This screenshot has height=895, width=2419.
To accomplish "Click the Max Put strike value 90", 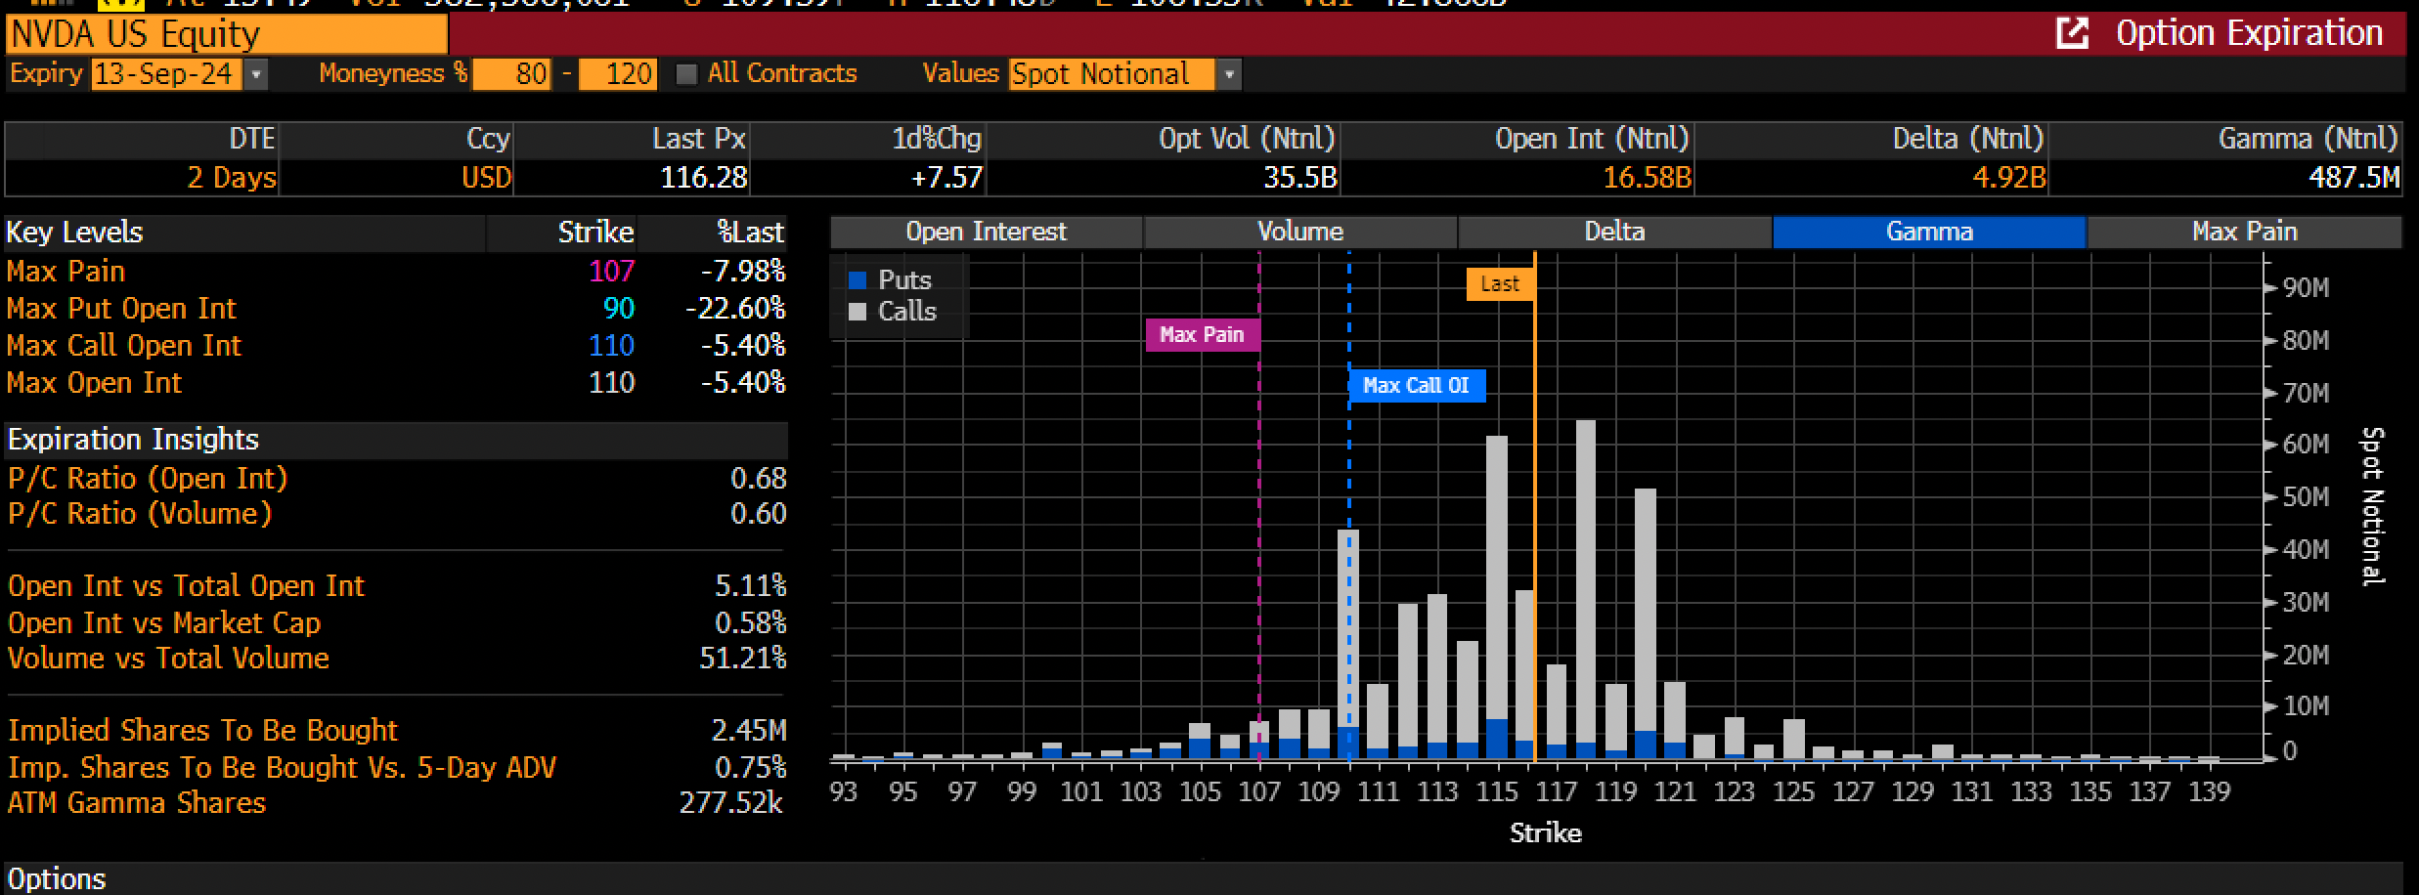I will tap(619, 308).
